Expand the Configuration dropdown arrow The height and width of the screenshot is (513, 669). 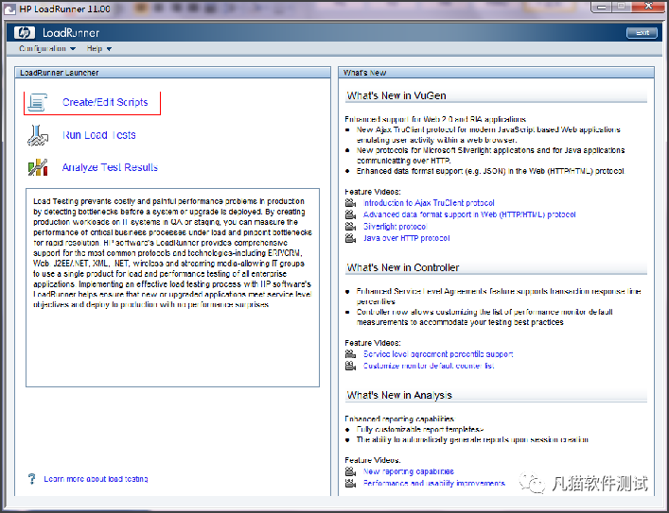click(73, 49)
